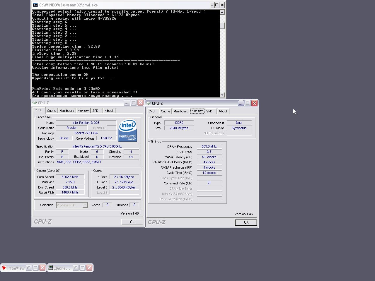Close the minimized IrfanView window
Viewport: 375px width, 281px height.
pyautogui.click(x=42, y=268)
